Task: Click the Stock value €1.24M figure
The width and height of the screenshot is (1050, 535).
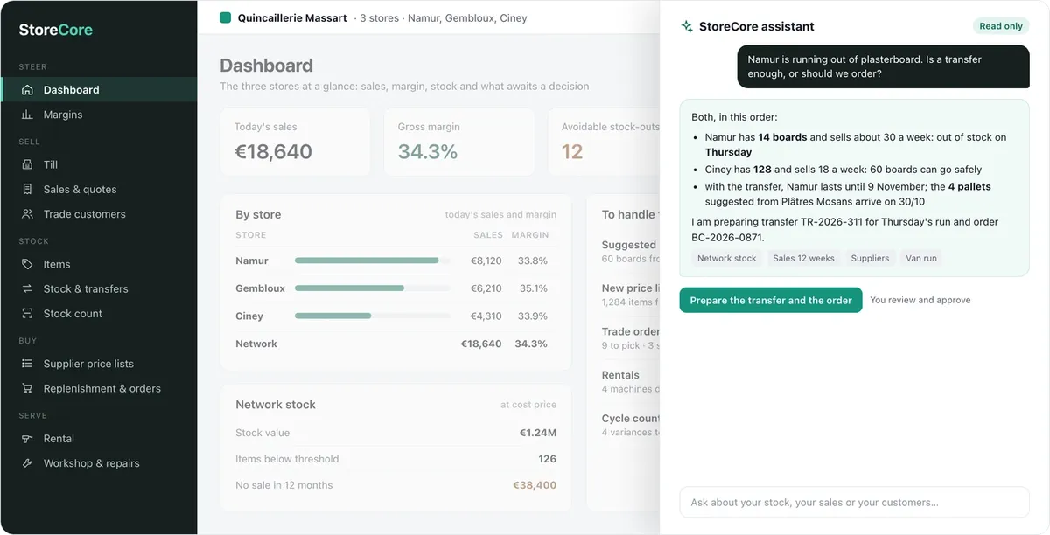Action: click(x=538, y=433)
